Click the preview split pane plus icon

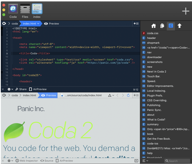coord(136,95)
